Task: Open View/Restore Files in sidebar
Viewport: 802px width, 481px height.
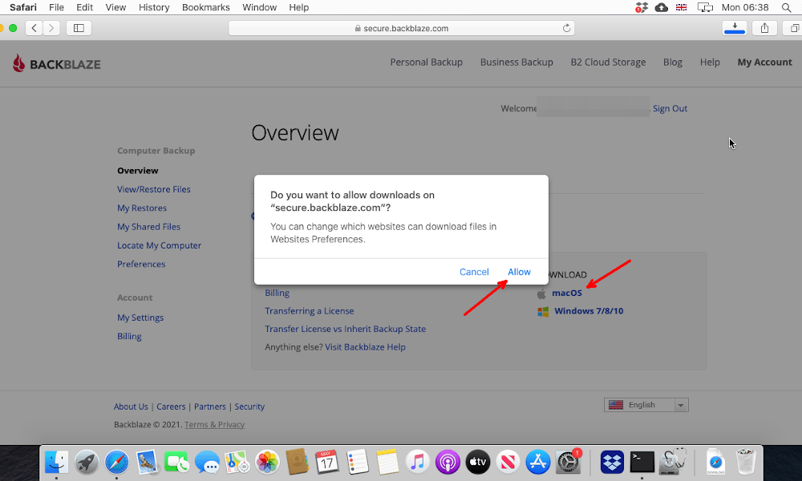Action: (x=154, y=189)
